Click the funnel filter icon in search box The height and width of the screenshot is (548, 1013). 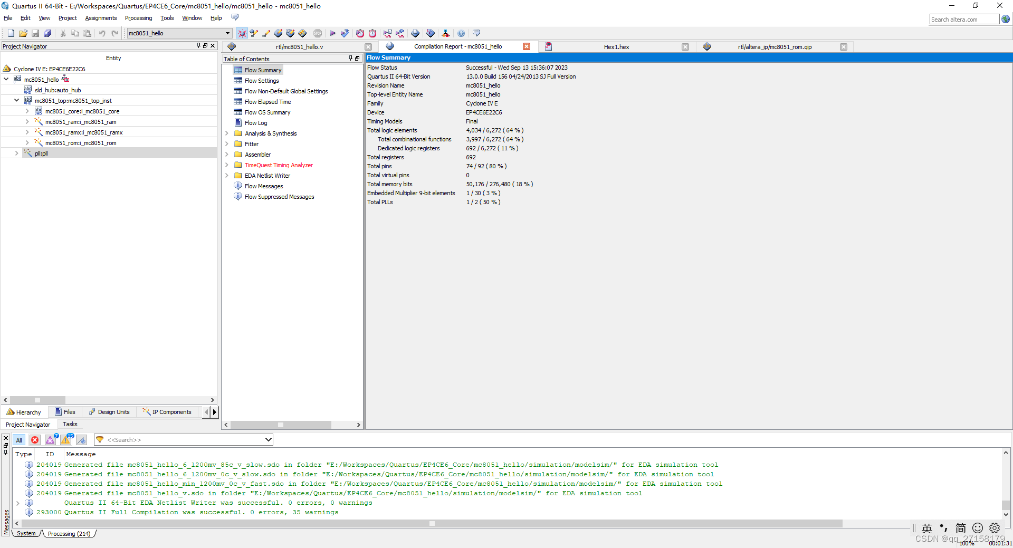100,439
